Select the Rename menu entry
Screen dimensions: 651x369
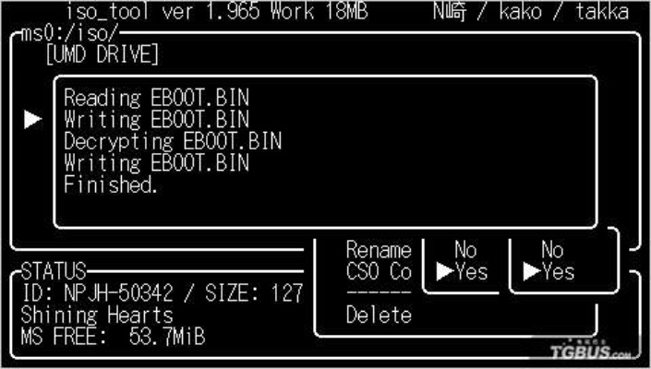click(379, 250)
